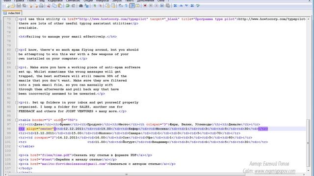314x176 pixels.
Task: Click the blue up-arrow toolbar icon
Action: pyautogui.click(x=181, y=6)
